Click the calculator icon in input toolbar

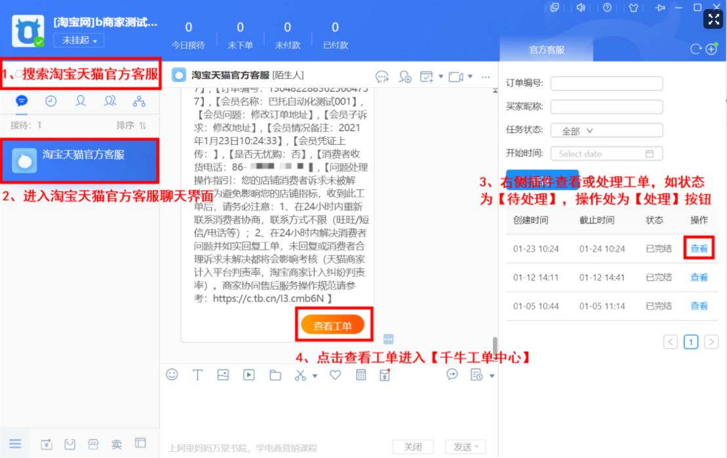pyautogui.click(x=361, y=375)
